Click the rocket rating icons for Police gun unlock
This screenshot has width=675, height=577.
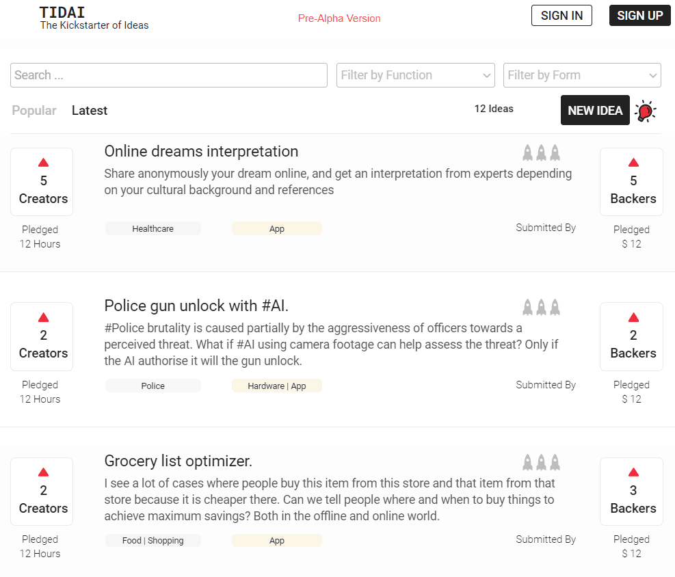pyautogui.click(x=541, y=307)
